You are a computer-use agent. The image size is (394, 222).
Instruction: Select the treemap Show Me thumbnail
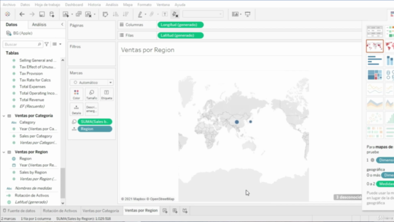375,75
